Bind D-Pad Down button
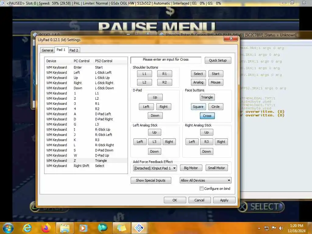This screenshot has width=312, height=234. [155, 115]
